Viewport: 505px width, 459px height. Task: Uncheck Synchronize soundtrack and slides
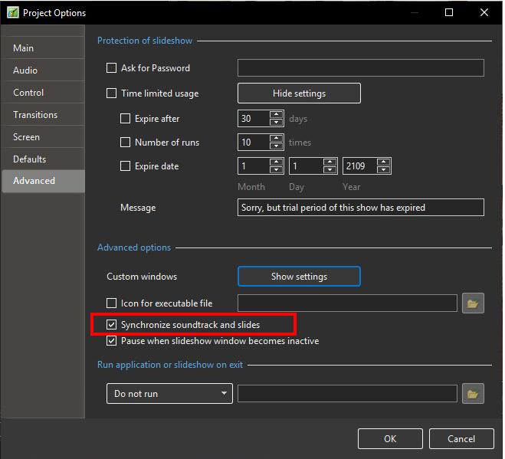point(111,325)
